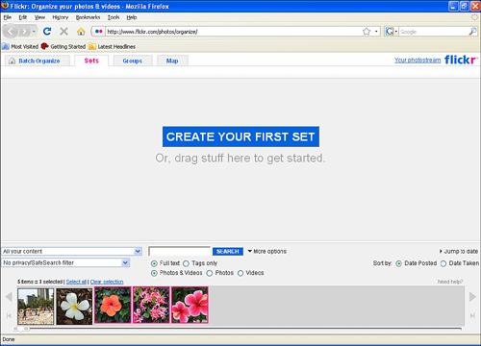Click the flickr logo
This screenshot has height=346, width=481.
pyautogui.click(x=461, y=60)
